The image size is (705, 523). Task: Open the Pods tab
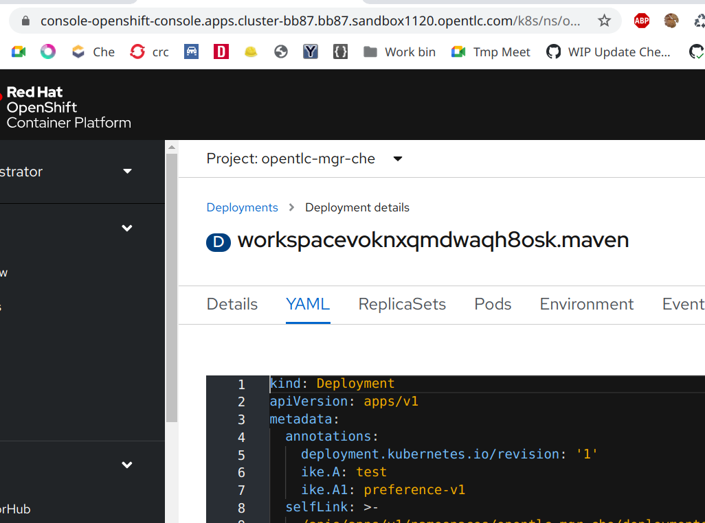pyautogui.click(x=493, y=304)
